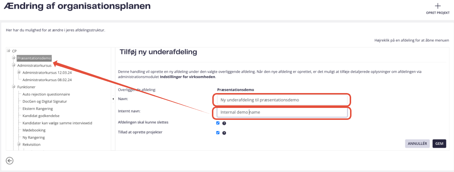Click the GEM save button
Viewport: 454px width, 172px height.
point(439,143)
